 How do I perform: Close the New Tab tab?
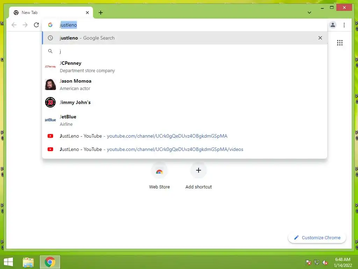coord(87,13)
